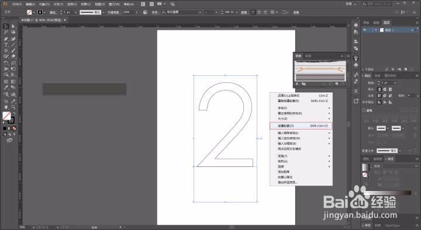Select the Lasso tool
The width and height of the screenshot is (421, 230).
tap(13, 32)
